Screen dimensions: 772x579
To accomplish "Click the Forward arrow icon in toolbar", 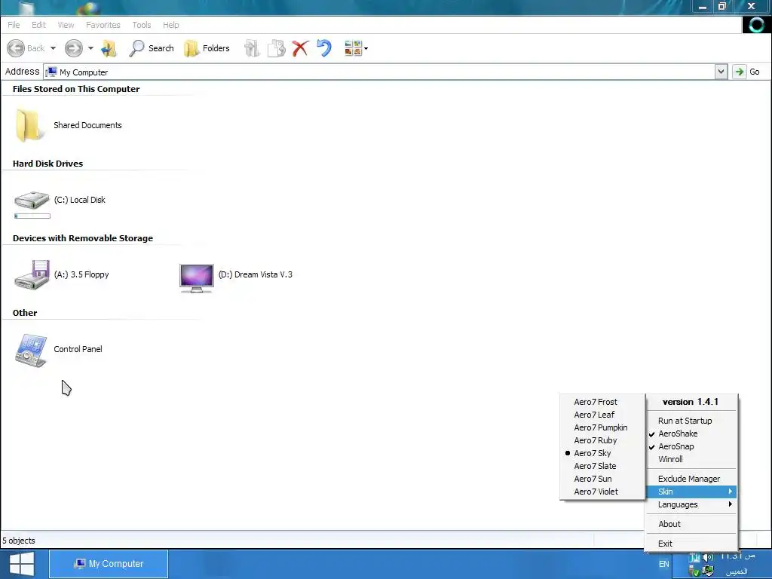I will [x=74, y=48].
